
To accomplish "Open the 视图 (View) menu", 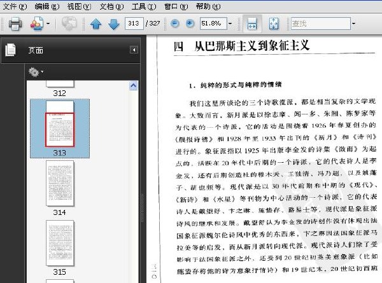I will pos(79,6).
